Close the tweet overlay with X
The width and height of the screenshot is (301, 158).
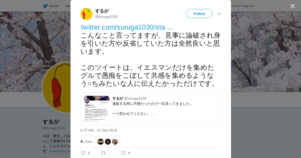(x=292, y=6)
